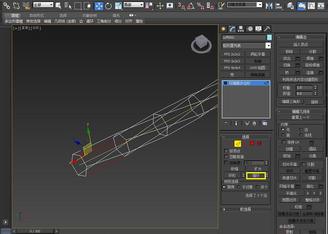Image resolution: width=328 pixels, height=234 pixels.
Task: Select the Polygon sub-object icon
Action: pos(252,144)
